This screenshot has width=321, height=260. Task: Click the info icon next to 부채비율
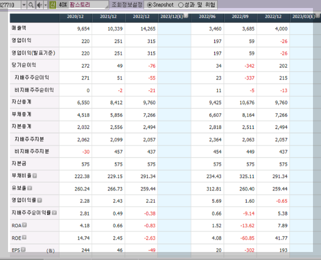(35, 176)
